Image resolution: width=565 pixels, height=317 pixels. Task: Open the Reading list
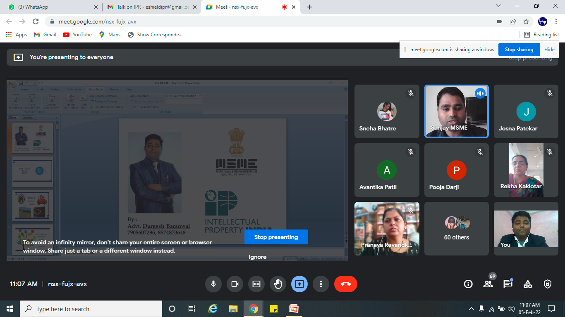coord(542,35)
